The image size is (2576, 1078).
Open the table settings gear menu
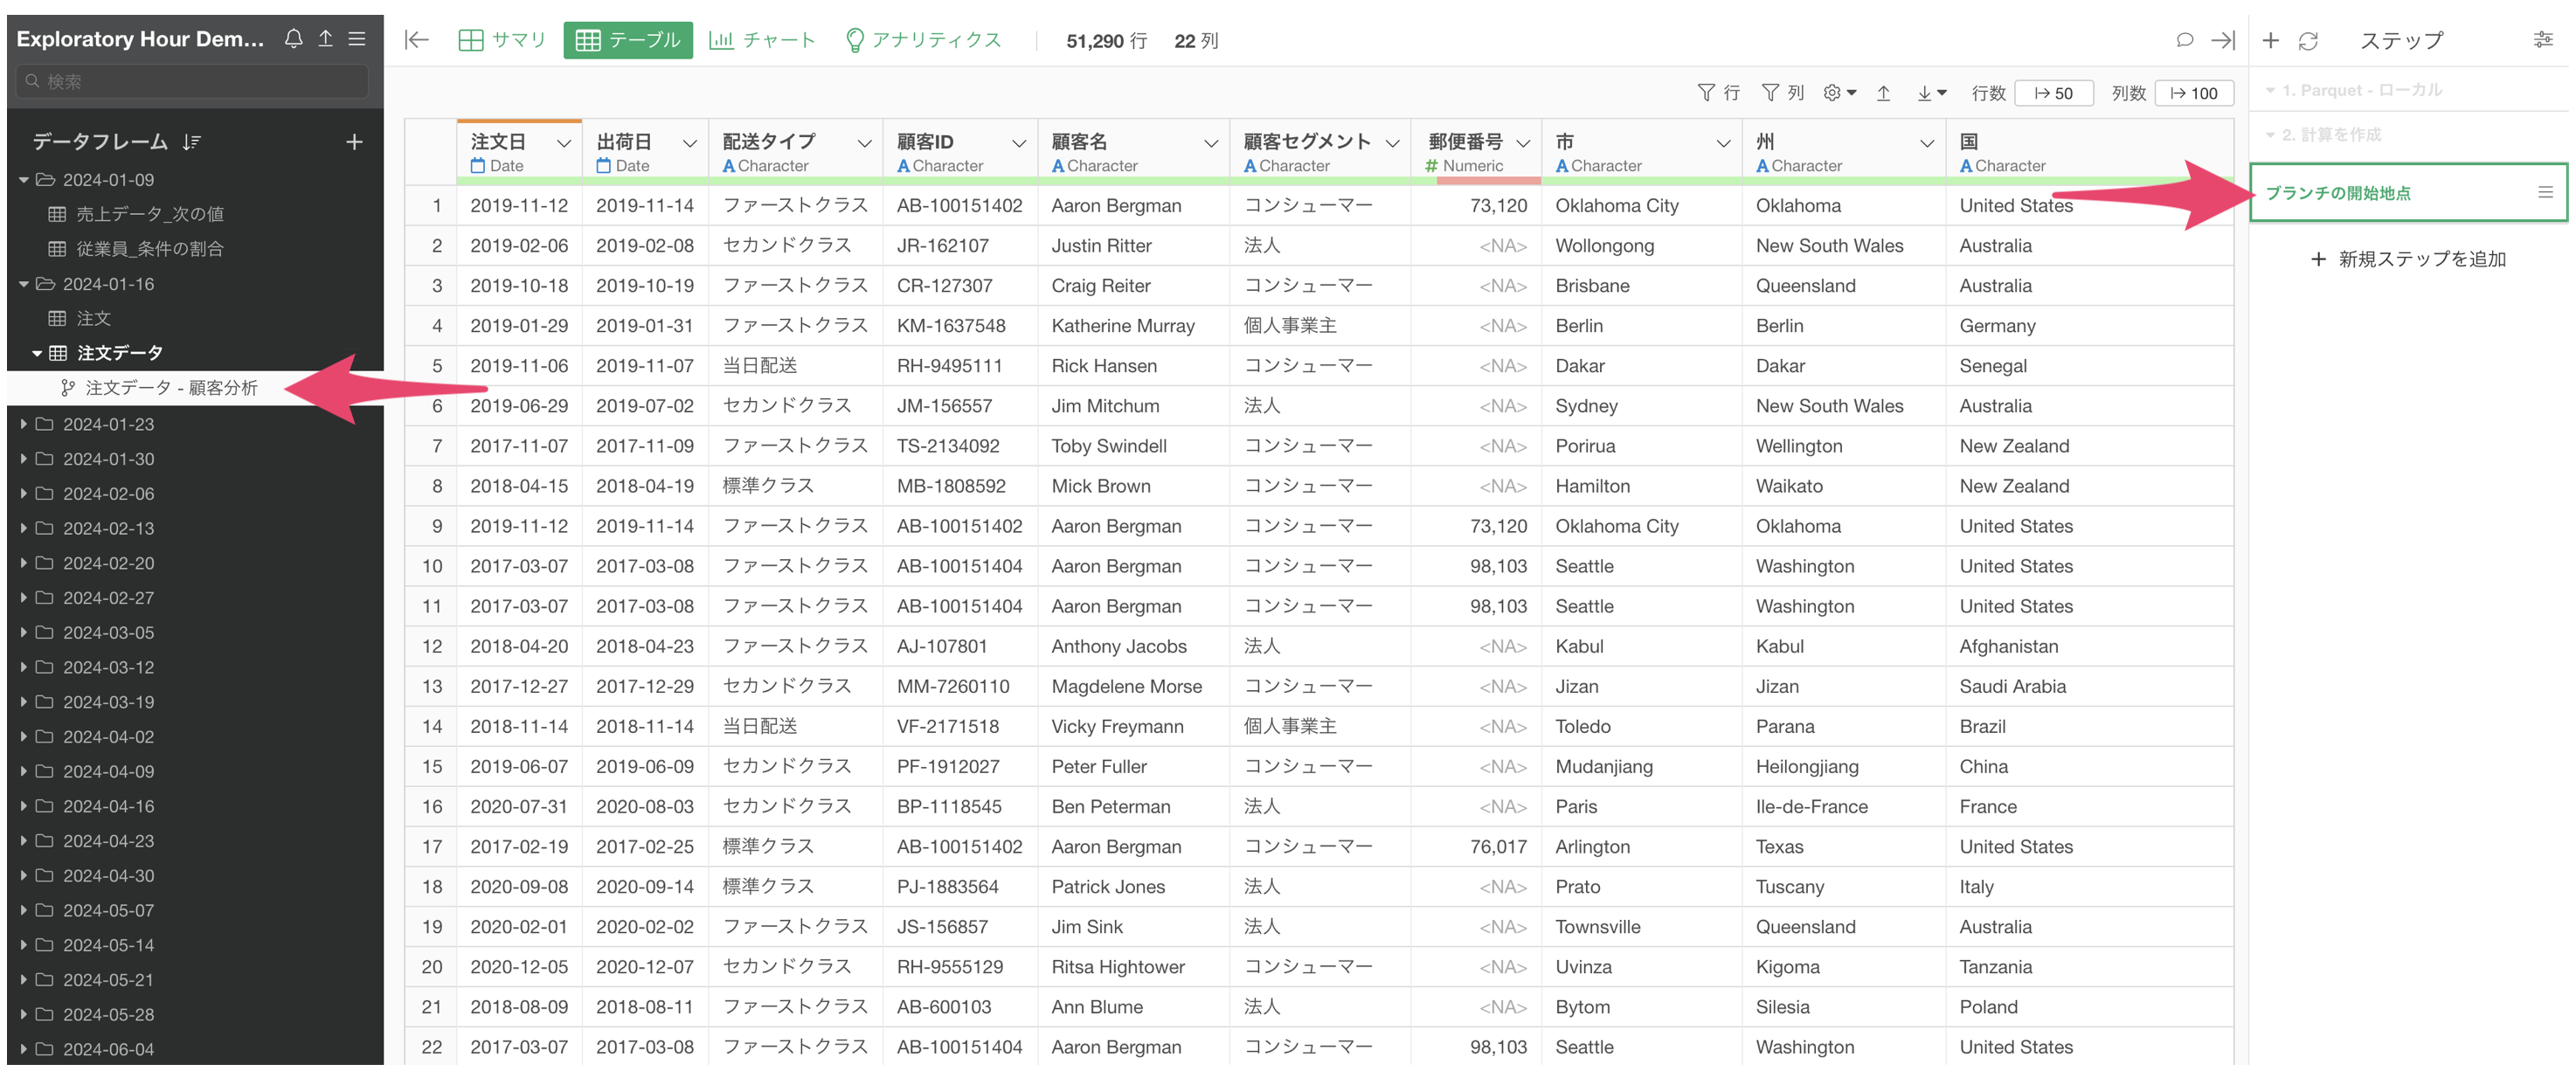[x=1839, y=93]
